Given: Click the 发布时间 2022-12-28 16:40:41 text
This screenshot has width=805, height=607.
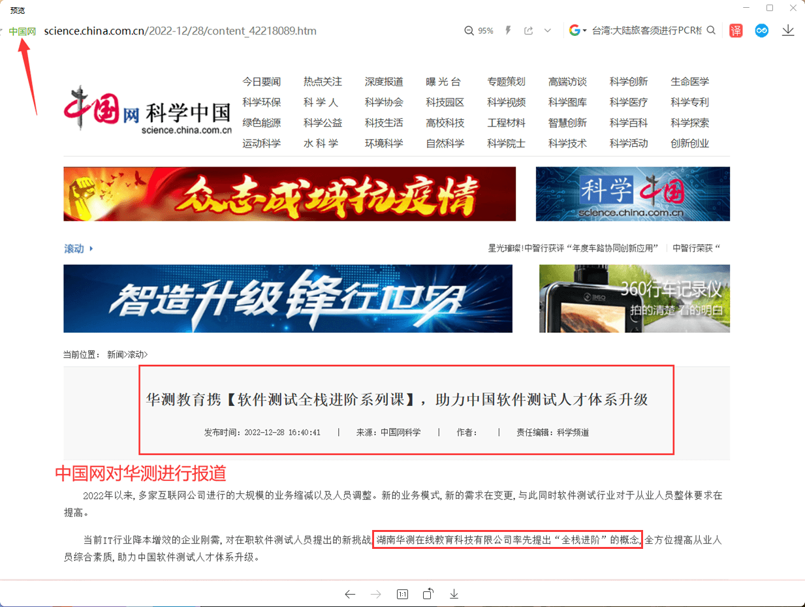Looking at the screenshot, I should 262,432.
